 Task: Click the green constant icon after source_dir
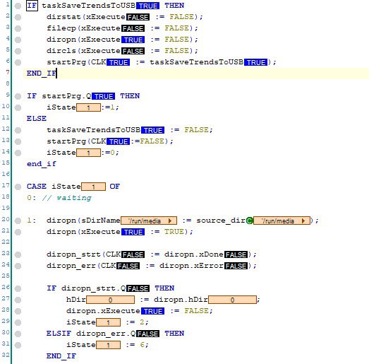[x=250, y=221]
